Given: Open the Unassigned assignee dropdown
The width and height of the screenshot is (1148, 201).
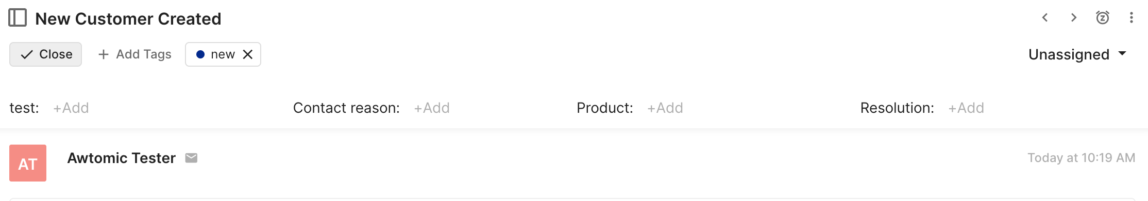Looking at the screenshot, I should point(1077,54).
